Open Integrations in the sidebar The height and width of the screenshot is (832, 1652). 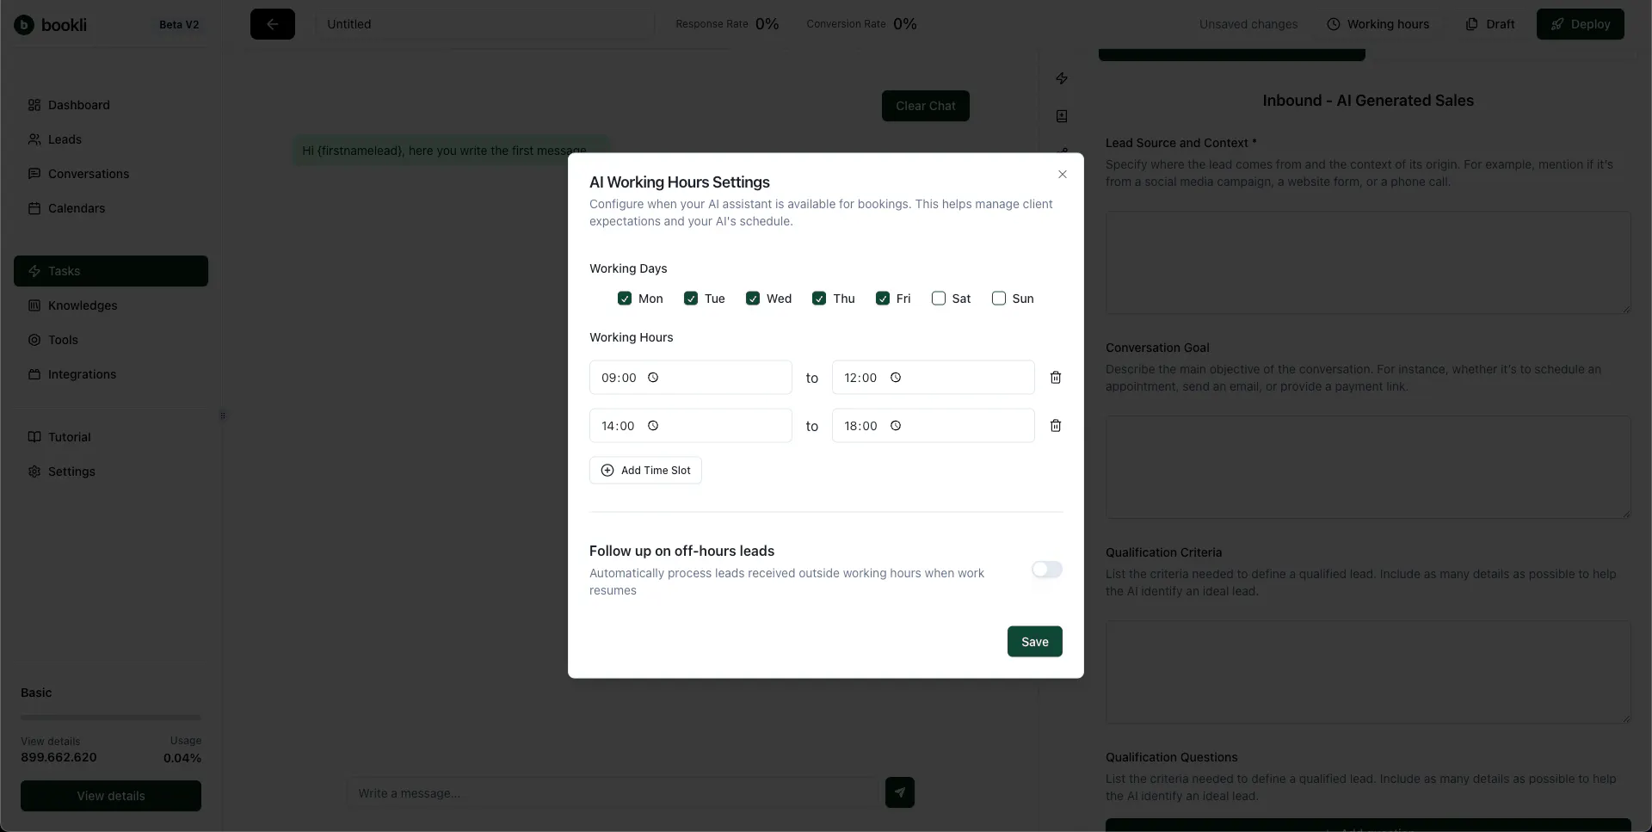click(110, 374)
